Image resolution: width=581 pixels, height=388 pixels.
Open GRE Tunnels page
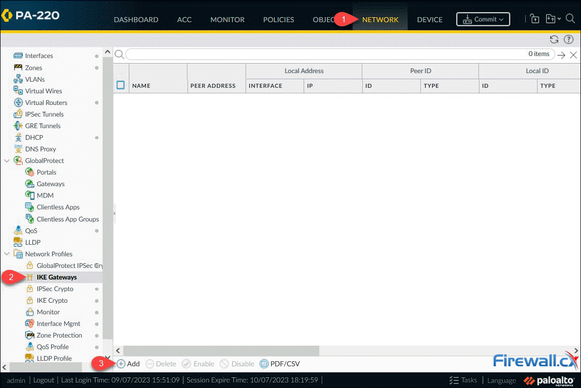coord(42,126)
